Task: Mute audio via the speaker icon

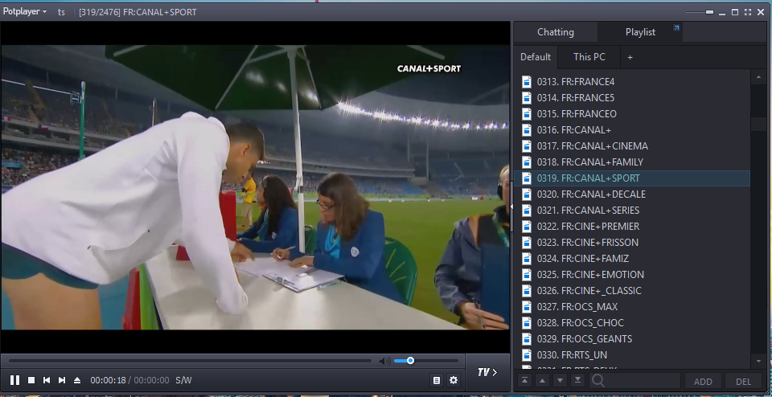Action: [x=384, y=361]
